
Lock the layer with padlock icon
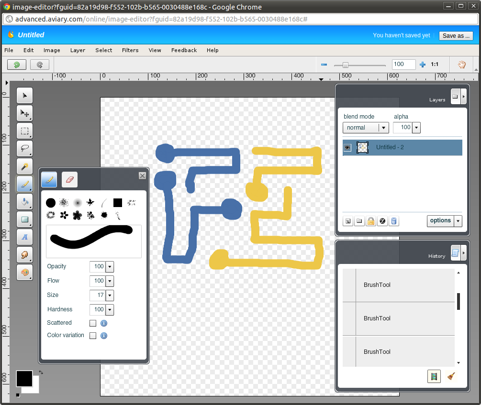pyautogui.click(x=370, y=221)
